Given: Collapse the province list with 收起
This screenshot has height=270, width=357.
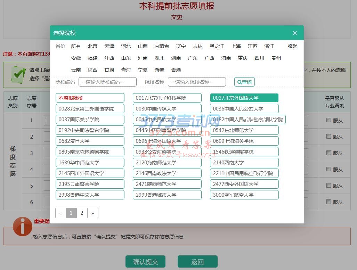Looking at the screenshot, I should (292, 46).
